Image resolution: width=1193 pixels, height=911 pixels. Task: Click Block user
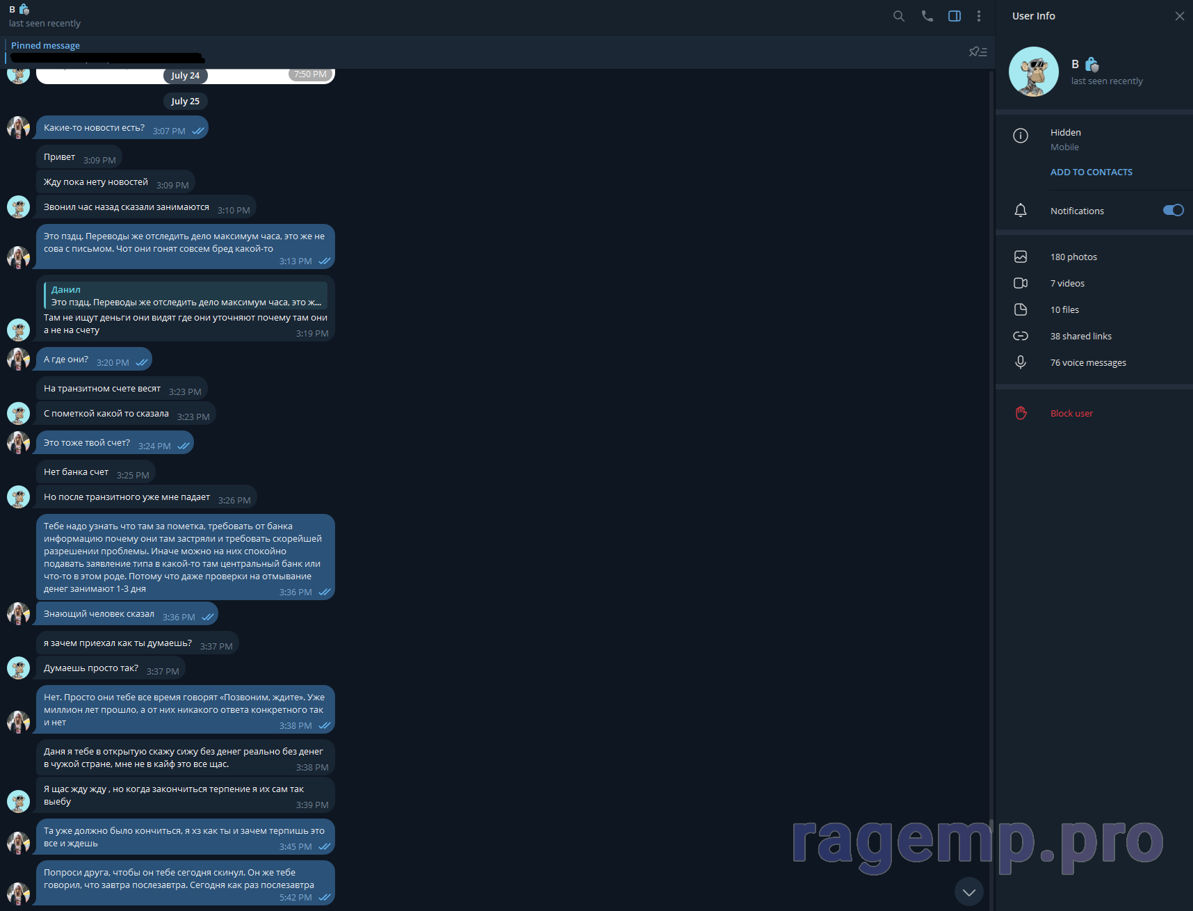tap(1071, 413)
